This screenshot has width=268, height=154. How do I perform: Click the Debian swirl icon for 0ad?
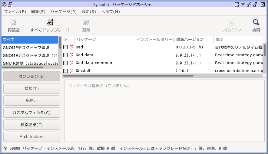tap(71, 47)
